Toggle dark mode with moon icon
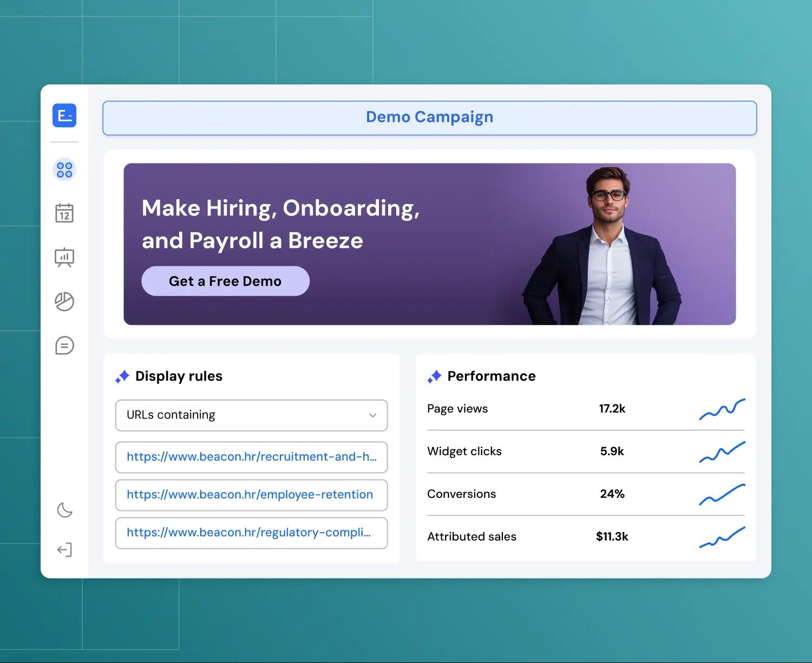Viewport: 812px width, 663px height. (x=64, y=510)
